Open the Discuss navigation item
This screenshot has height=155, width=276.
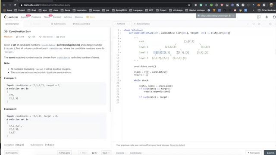78,17
